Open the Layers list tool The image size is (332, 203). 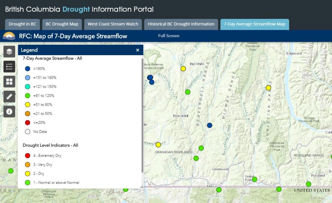coord(9,52)
